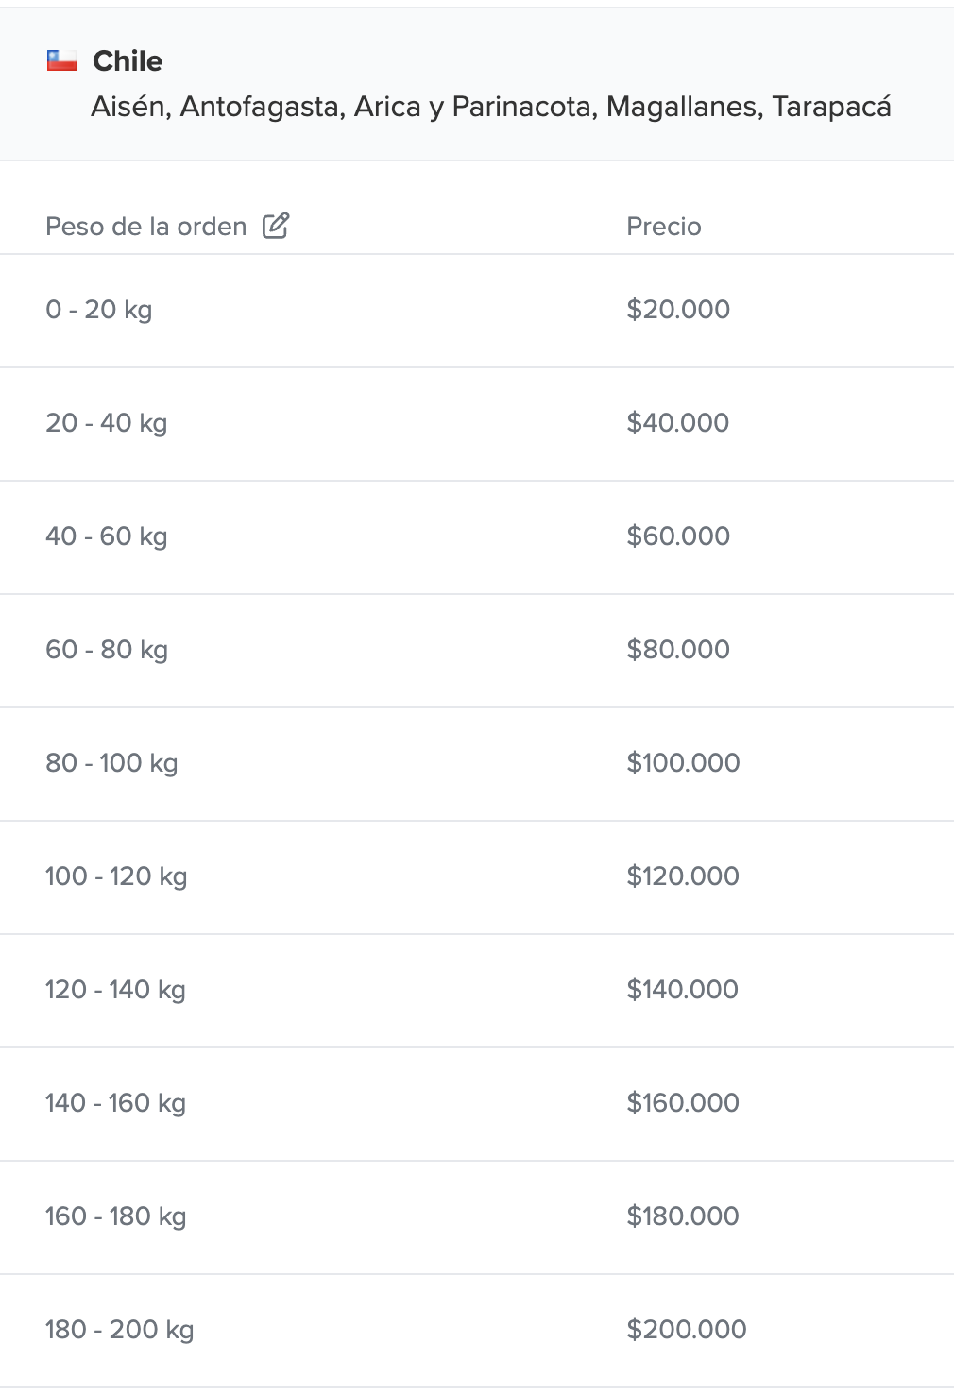Select the 180 - 200 kg weight range
The height and width of the screenshot is (1394, 954).
[x=120, y=1330]
